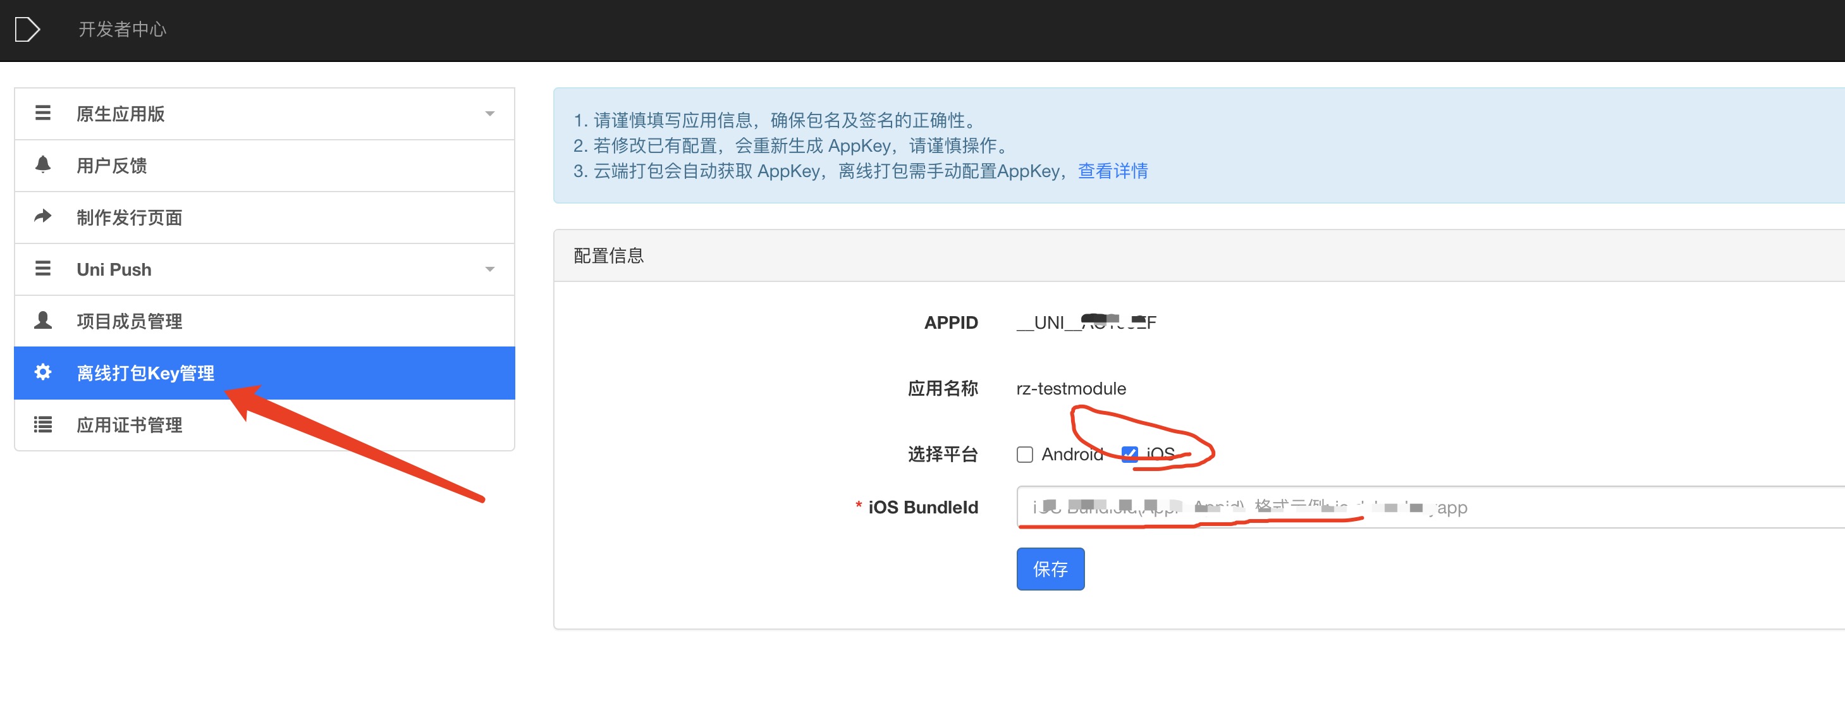Image resolution: width=1845 pixels, height=717 pixels.
Task: Click the list icon beside 应用证书管理
Action: click(43, 425)
